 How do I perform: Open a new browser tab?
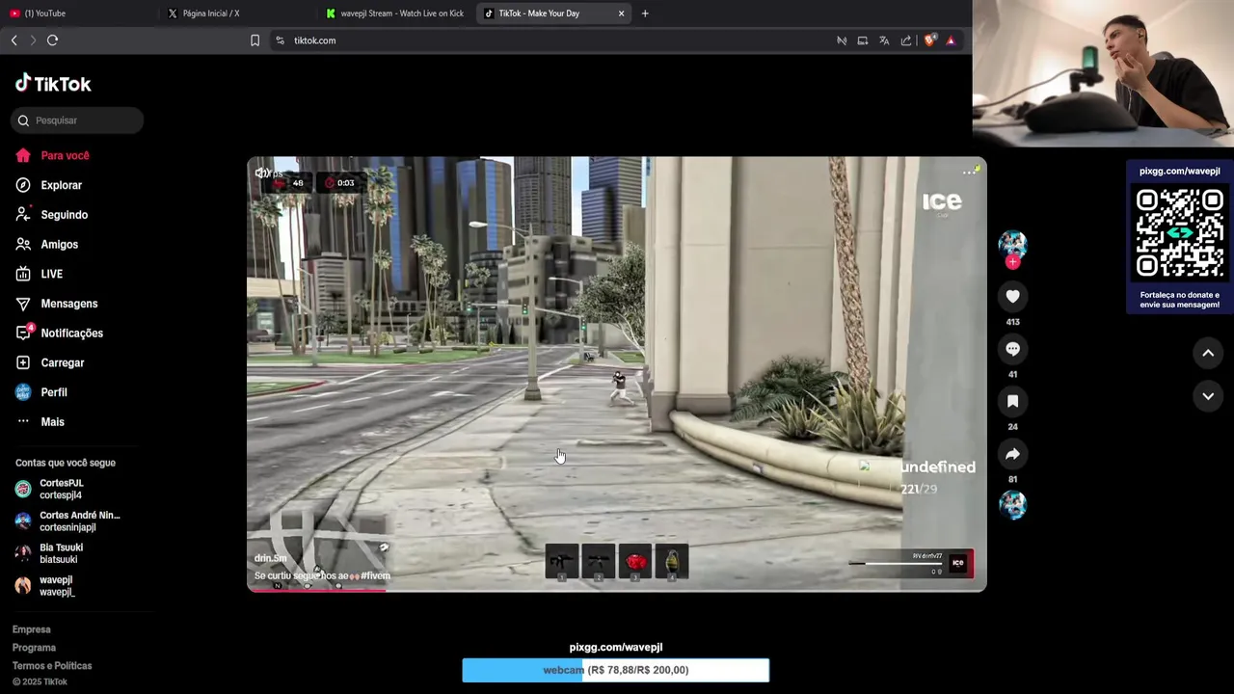point(645,13)
